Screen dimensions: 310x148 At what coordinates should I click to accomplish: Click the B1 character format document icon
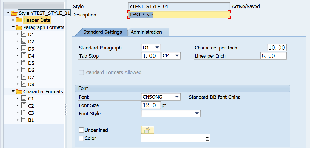pyautogui.click(x=24, y=120)
